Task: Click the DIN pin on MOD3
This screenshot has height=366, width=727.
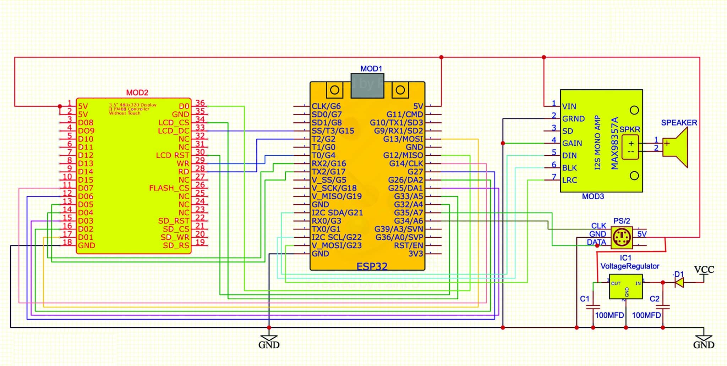Action: [569, 156]
